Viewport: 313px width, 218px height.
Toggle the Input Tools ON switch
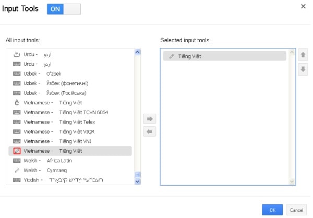pyautogui.click(x=64, y=9)
